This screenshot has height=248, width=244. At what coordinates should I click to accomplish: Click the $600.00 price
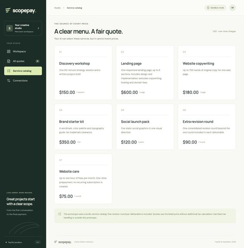(129, 92)
